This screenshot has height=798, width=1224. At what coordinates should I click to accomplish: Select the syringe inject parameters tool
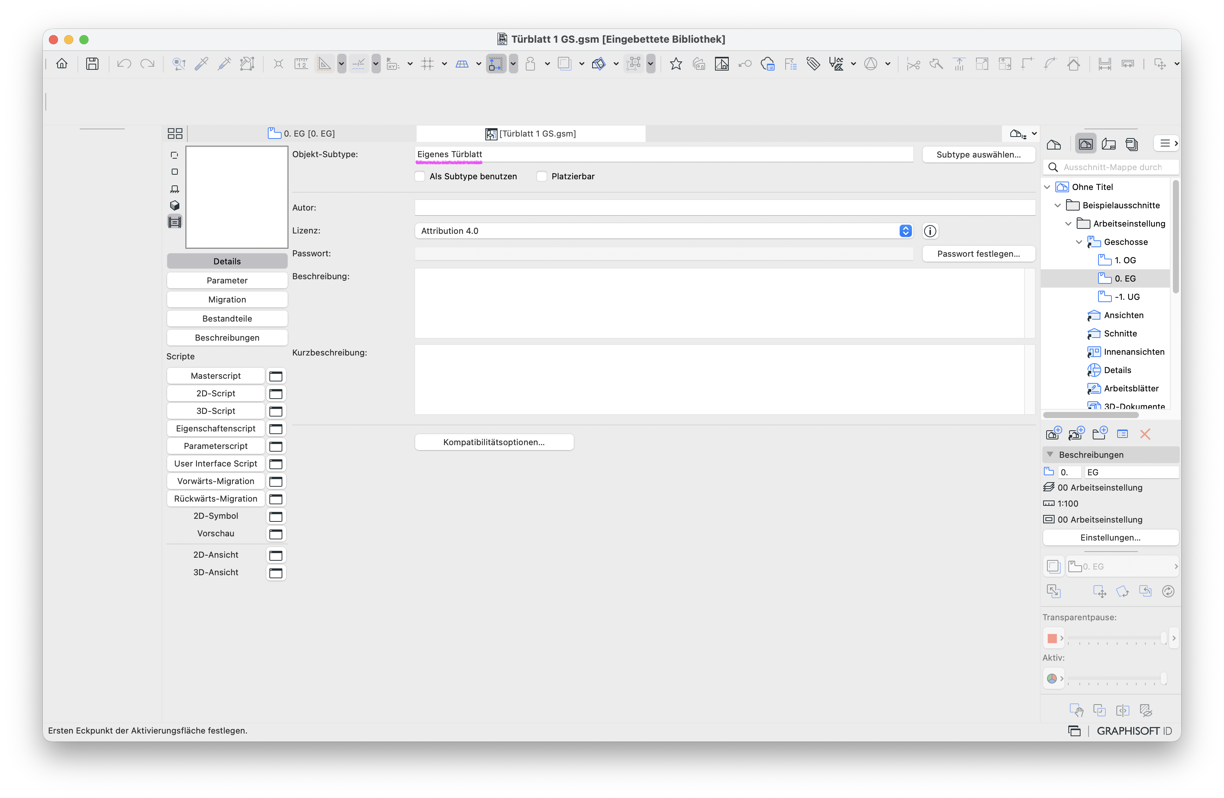click(x=224, y=64)
